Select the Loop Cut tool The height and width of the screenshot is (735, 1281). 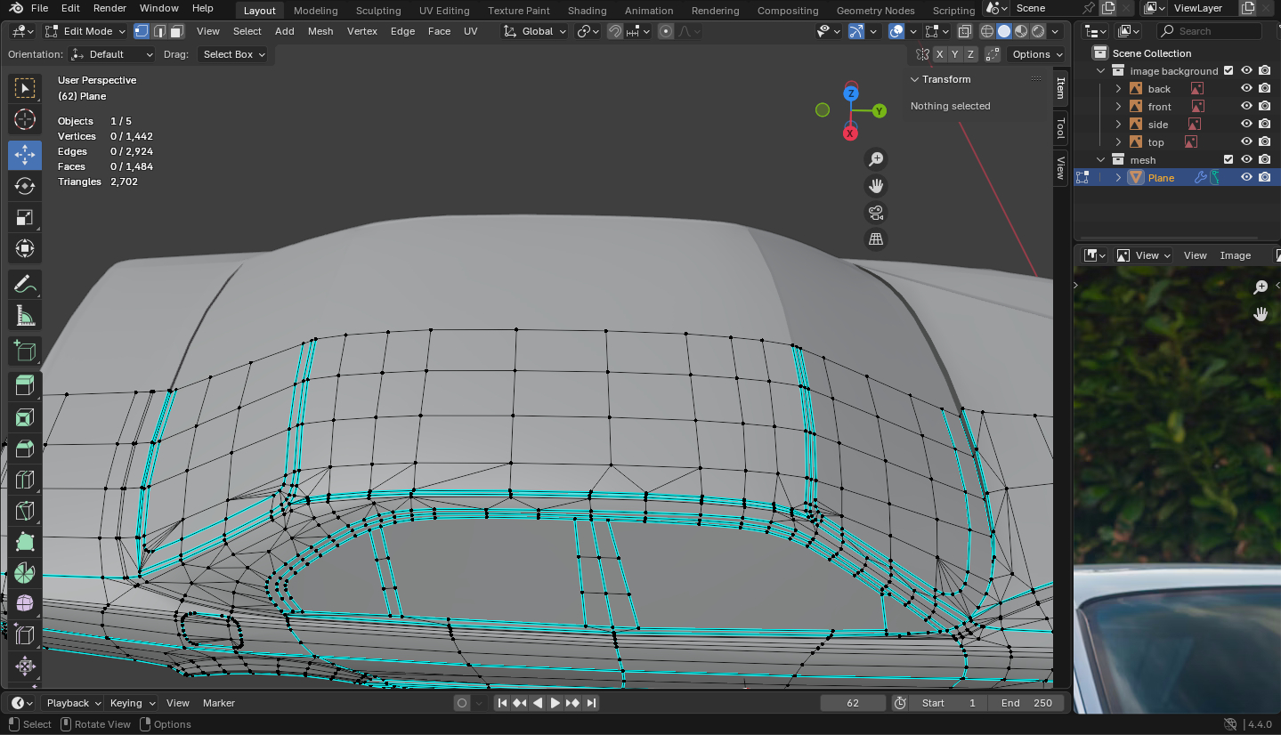[x=25, y=480]
